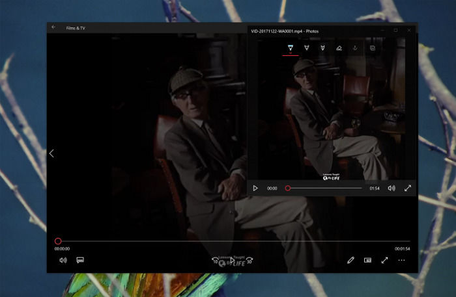The image size is (456, 297).
Task: Expand the Photos video to fullscreen
Action: tap(408, 188)
